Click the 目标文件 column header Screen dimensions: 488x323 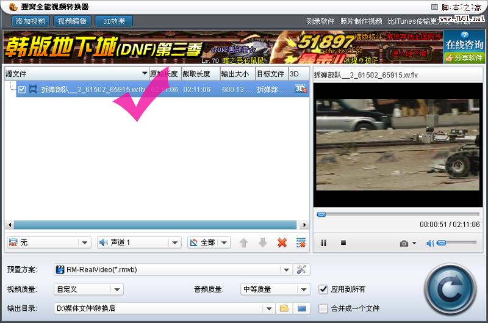point(272,74)
